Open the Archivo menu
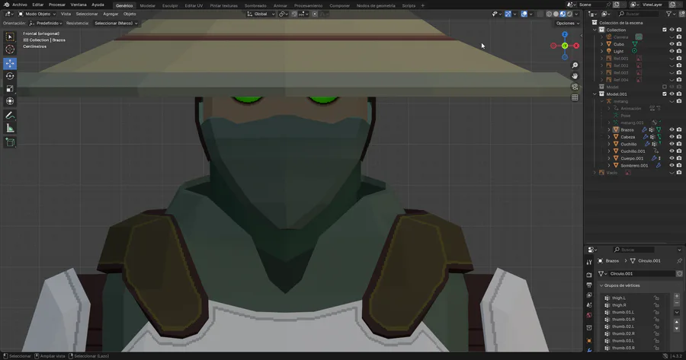 pos(19,5)
